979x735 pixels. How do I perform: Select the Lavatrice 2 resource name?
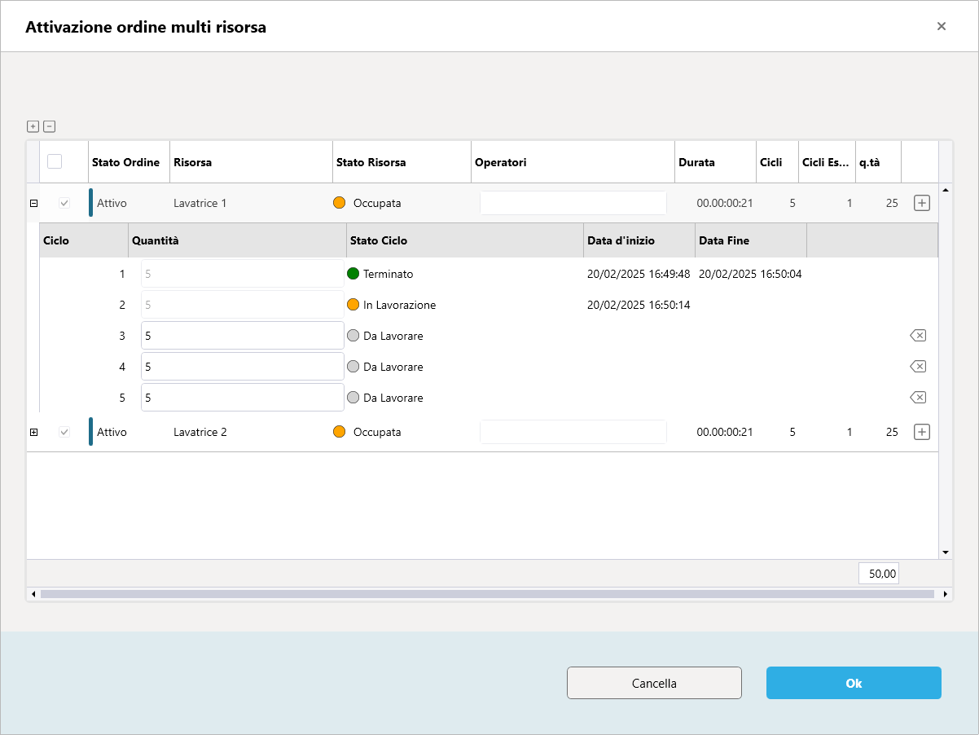(200, 432)
